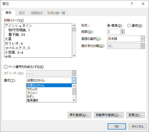
Task: Choose モダン format option
Action: (x=49, y=96)
